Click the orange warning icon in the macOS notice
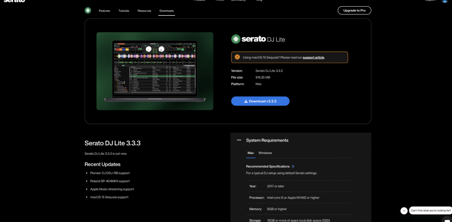 coord(237,57)
